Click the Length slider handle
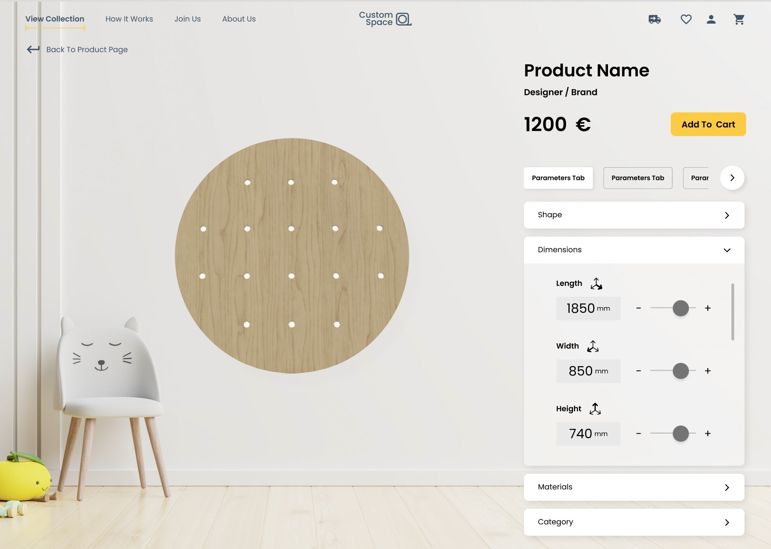The image size is (771, 549). [x=681, y=308]
